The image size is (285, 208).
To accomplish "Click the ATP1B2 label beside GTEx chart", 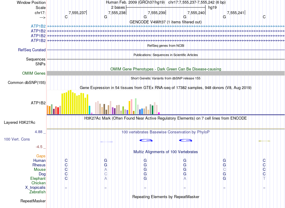I will [38, 103].
